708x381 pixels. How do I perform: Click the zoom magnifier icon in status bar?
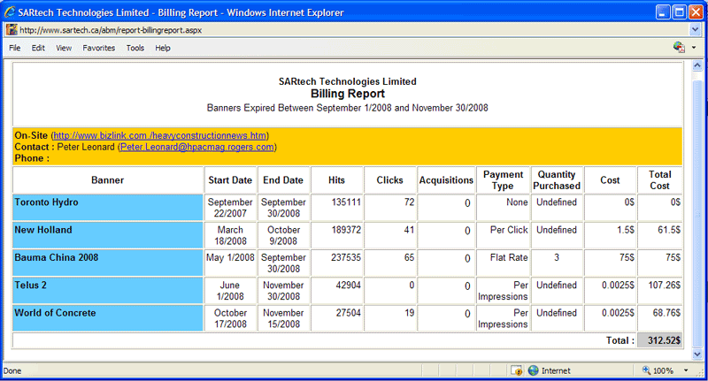click(x=647, y=370)
